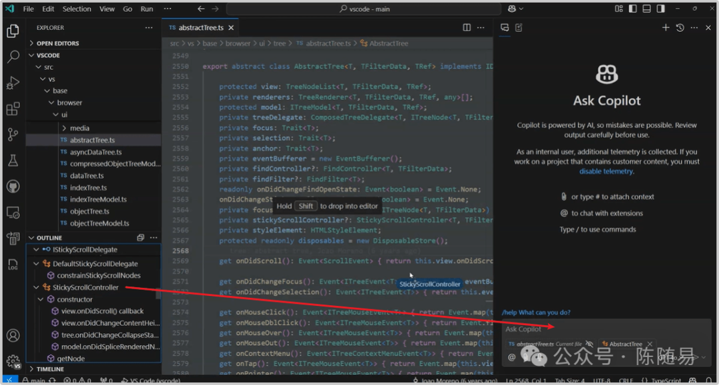Toggle bottom panel visibility
719x385 pixels.
tap(646, 9)
